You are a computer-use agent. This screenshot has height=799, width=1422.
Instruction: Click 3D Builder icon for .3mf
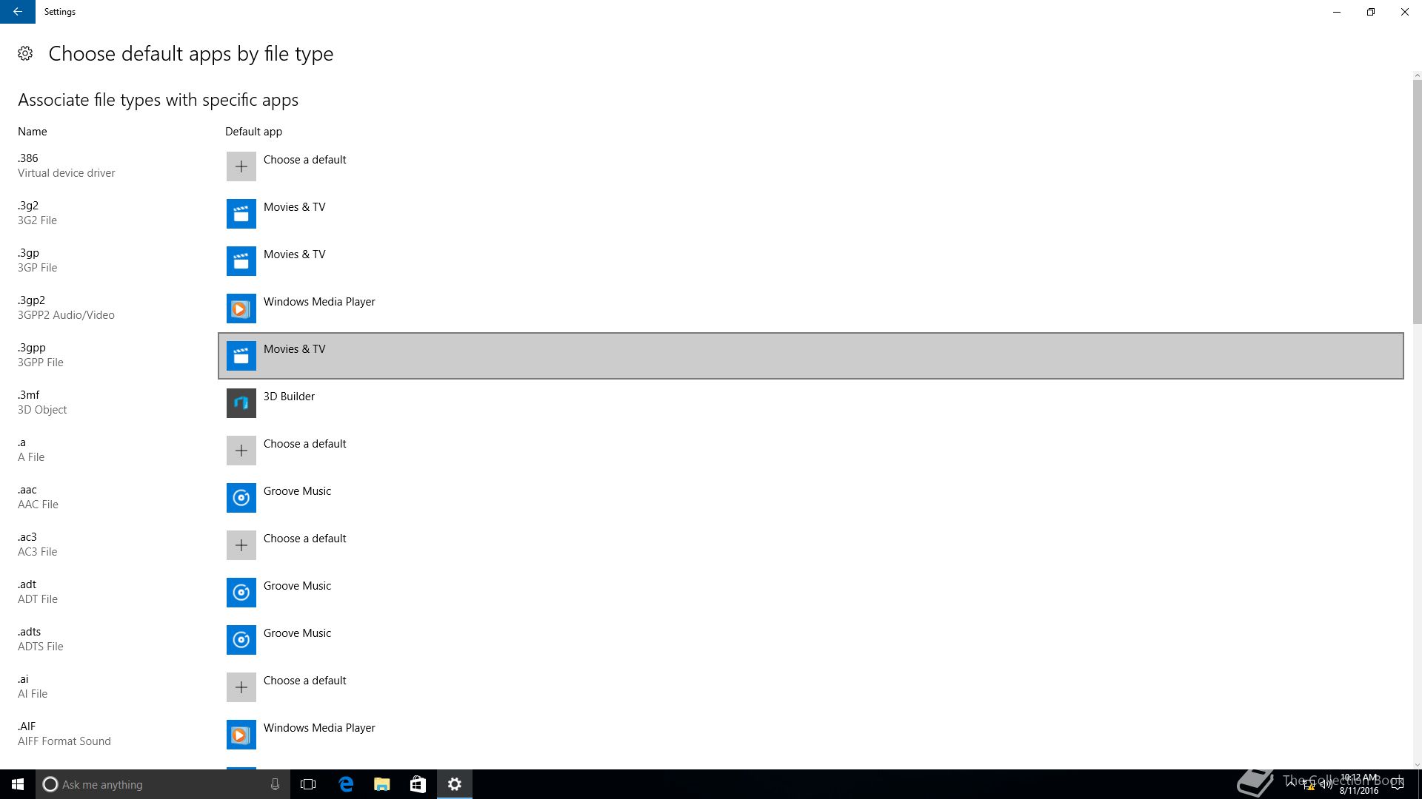coord(241,403)
